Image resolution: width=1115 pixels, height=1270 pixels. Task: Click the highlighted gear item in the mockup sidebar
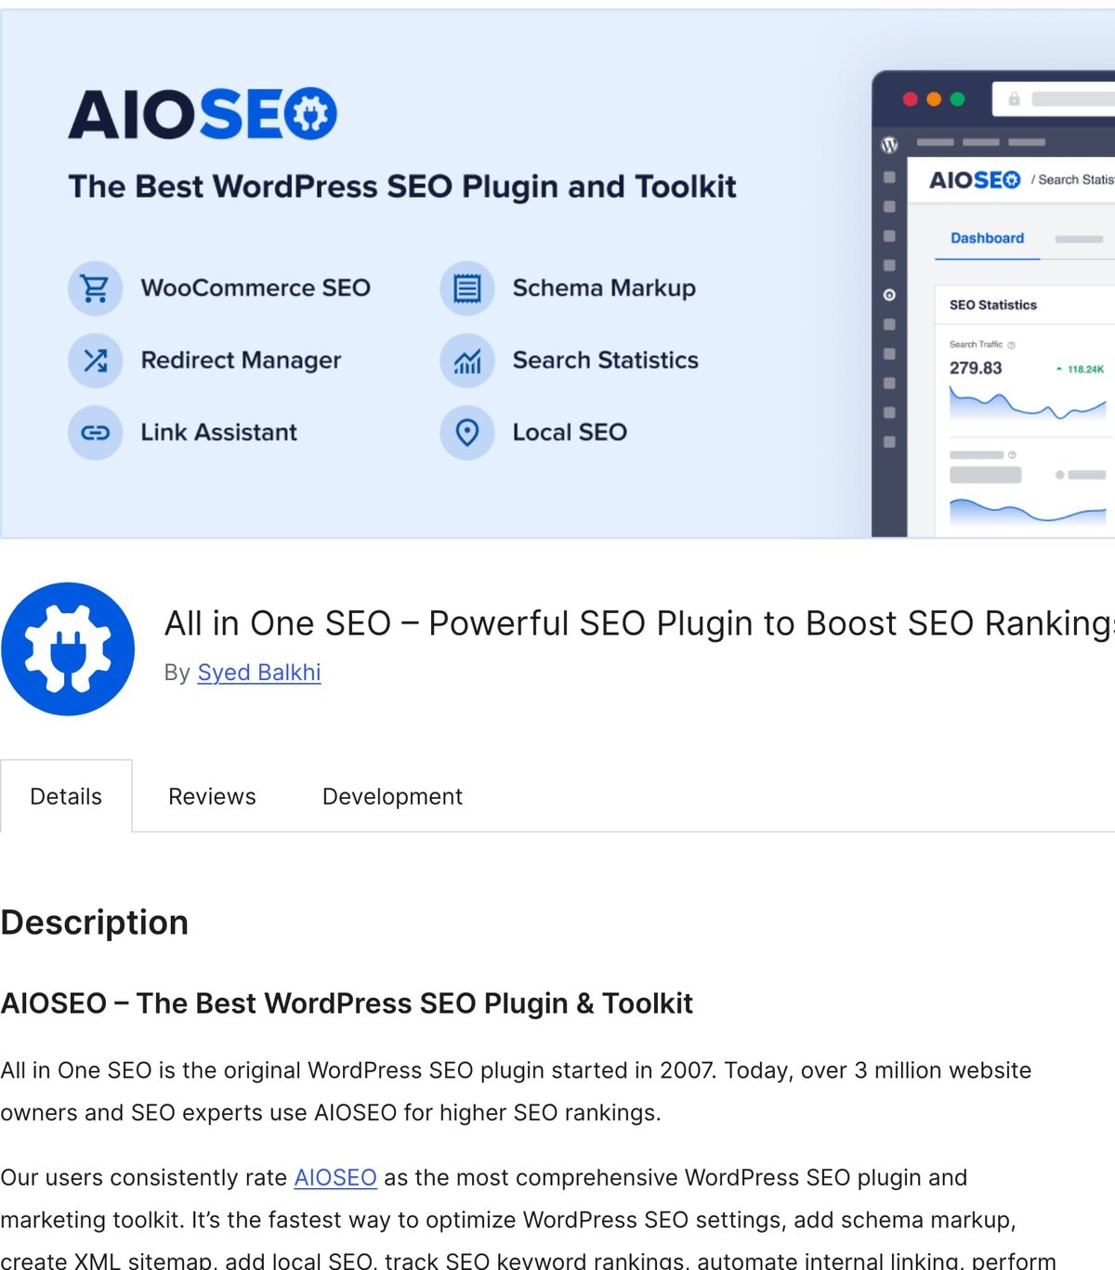tap(889, 295)
